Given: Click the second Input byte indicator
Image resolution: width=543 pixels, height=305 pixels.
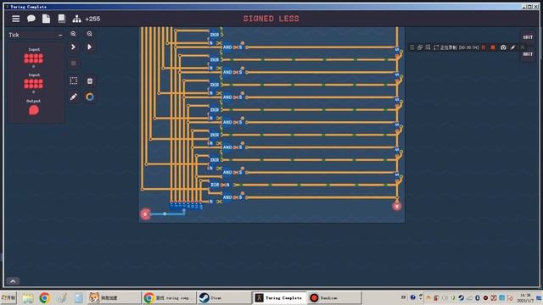Looking at the screenshot, I should point(34,84).
